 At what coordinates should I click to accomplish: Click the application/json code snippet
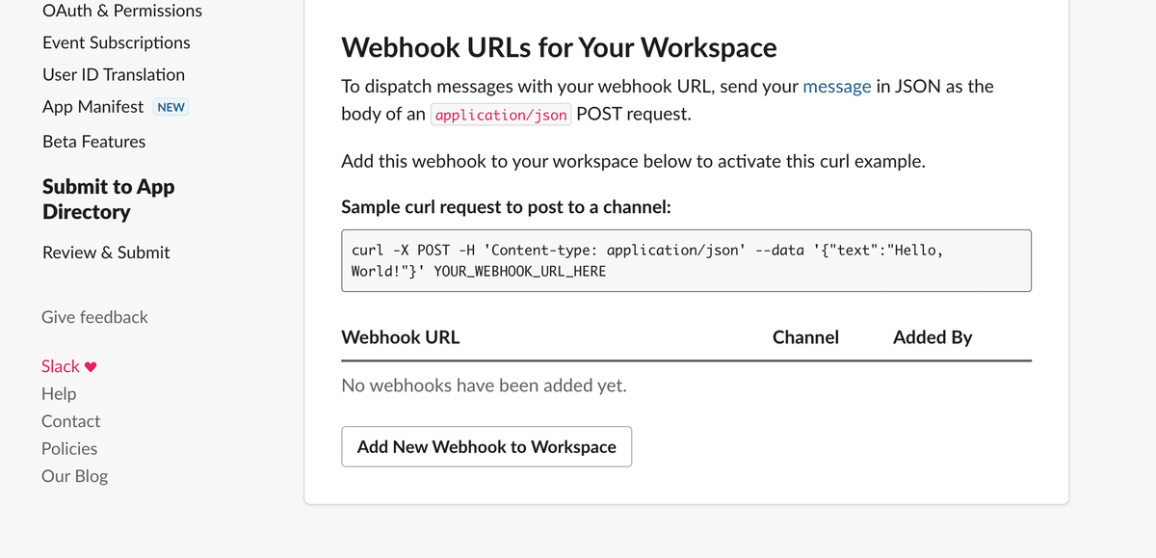click(x=501, y=115)
